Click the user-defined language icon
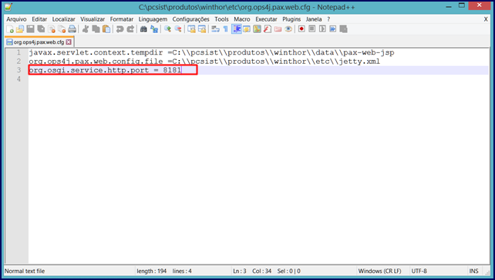This screenshot has height=280, width=495. point(247,29)
